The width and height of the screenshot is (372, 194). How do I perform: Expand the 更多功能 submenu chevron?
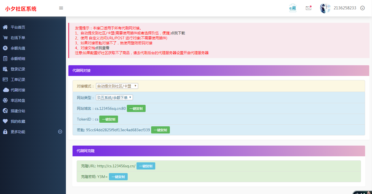(x=60, y=132)
